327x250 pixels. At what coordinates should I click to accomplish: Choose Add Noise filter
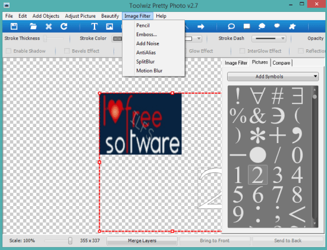(x=153, y=43)
